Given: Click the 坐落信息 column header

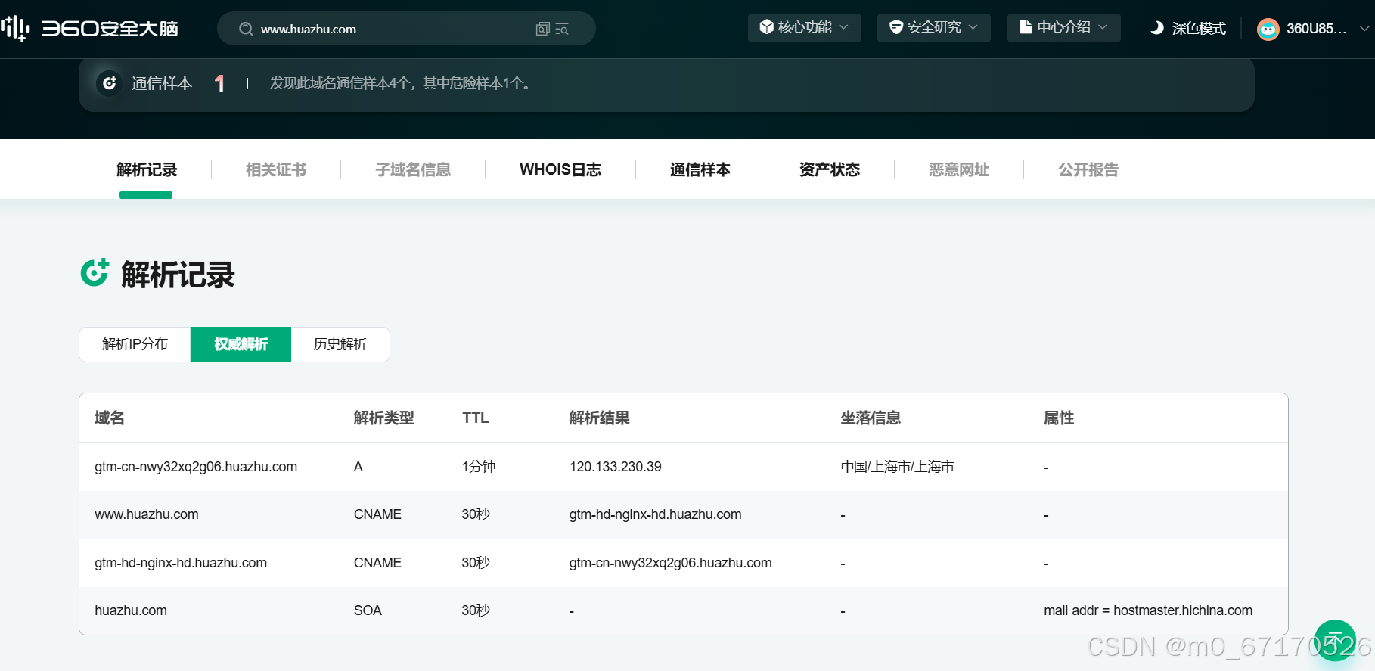Looking at the screenshot, I should (871, 418).
